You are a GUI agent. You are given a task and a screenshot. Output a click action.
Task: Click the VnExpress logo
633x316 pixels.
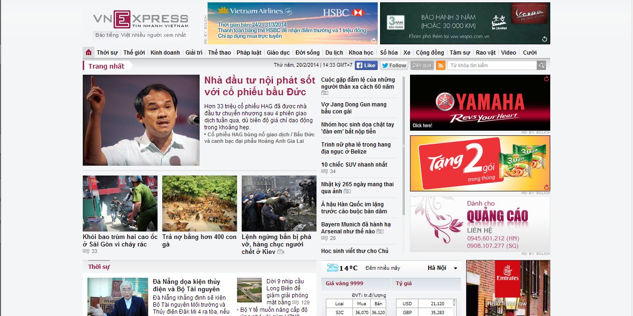click(140, 20)
